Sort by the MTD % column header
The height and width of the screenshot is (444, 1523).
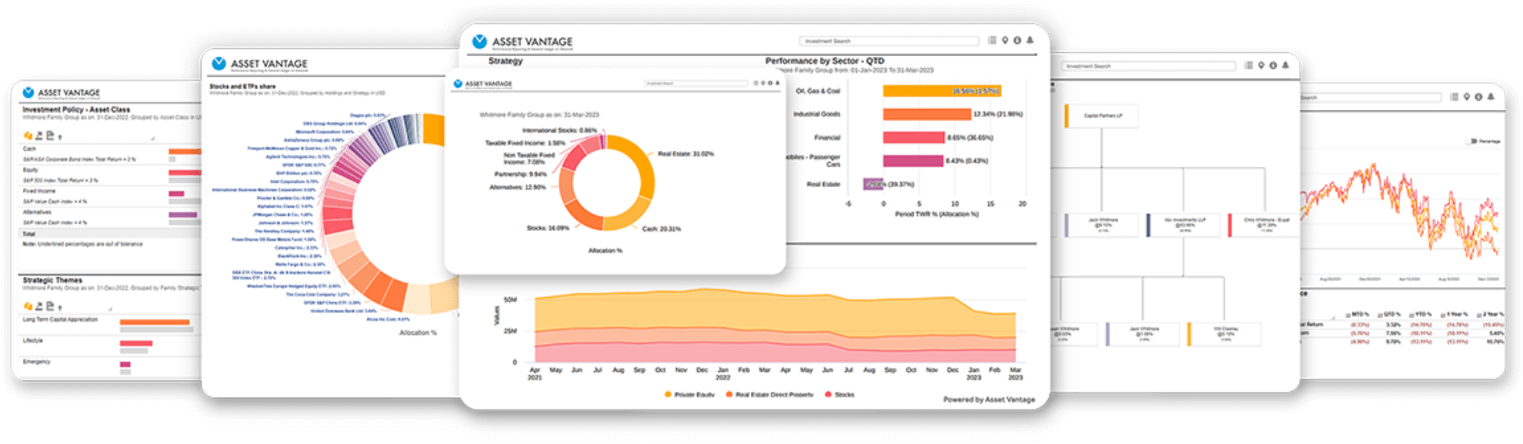pyautogui.click(x=1358, y=314)
